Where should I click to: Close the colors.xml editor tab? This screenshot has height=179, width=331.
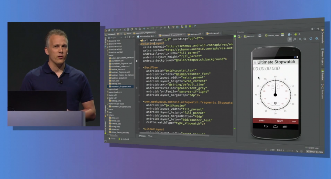pyautogui.click(x=220, y=33)
